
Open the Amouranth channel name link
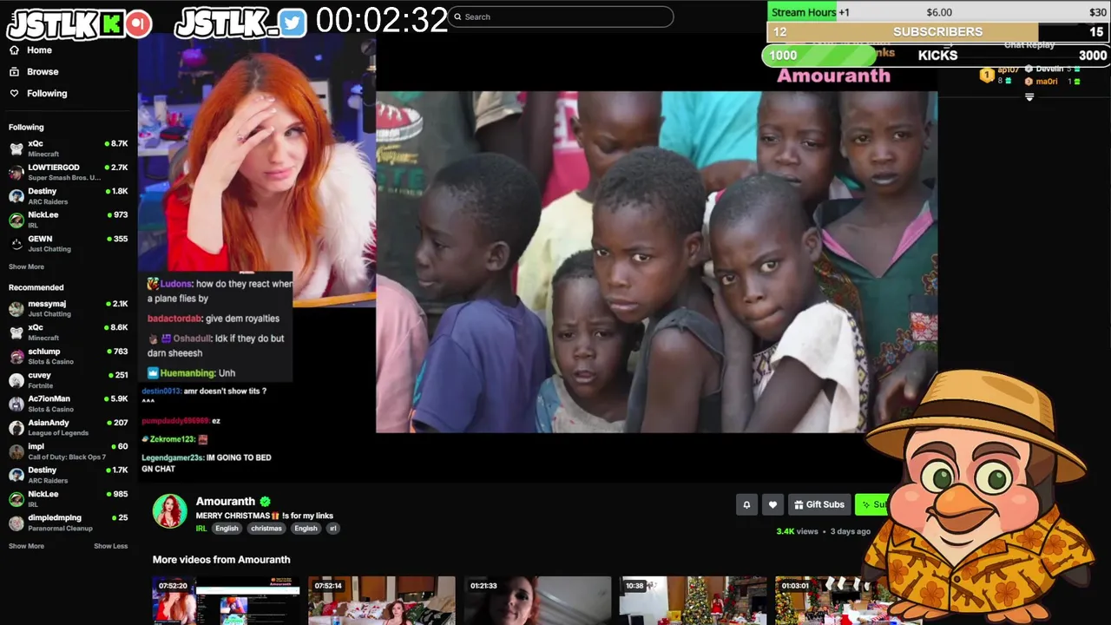click(226, 502)
